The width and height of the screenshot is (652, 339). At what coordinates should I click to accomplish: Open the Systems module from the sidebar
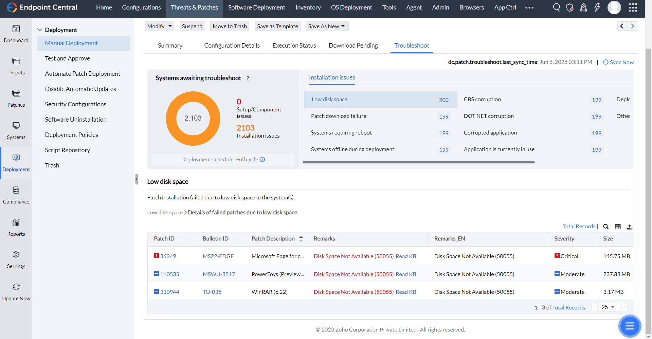(x=16, y=130)
